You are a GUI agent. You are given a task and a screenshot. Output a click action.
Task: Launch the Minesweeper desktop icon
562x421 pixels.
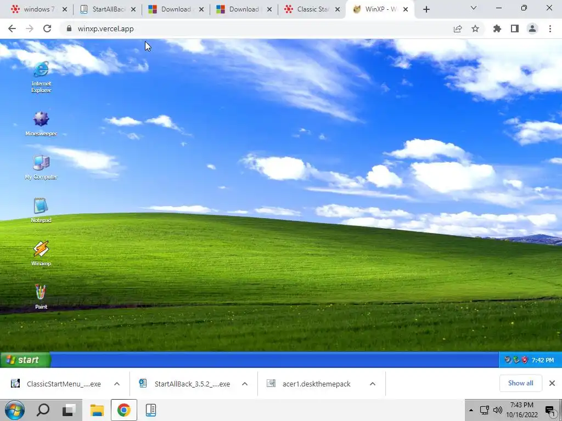tap(41, 123)
